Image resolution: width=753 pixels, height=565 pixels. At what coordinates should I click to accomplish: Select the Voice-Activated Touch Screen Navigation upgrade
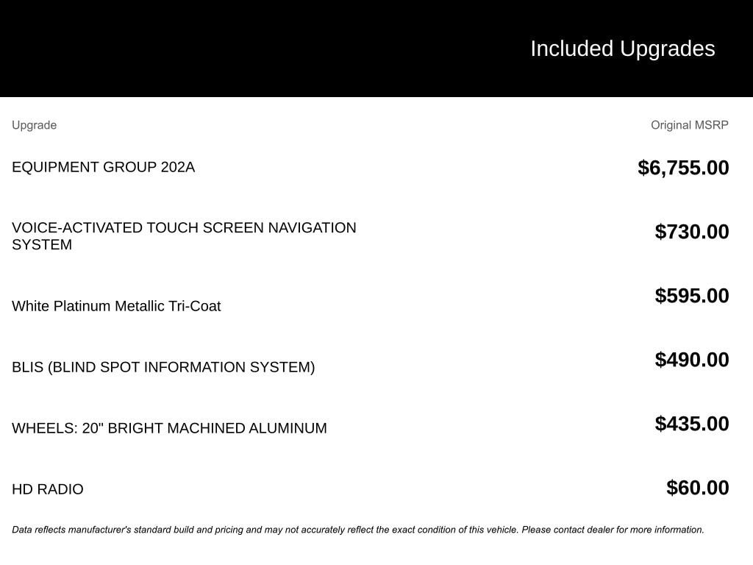[184, 235]
